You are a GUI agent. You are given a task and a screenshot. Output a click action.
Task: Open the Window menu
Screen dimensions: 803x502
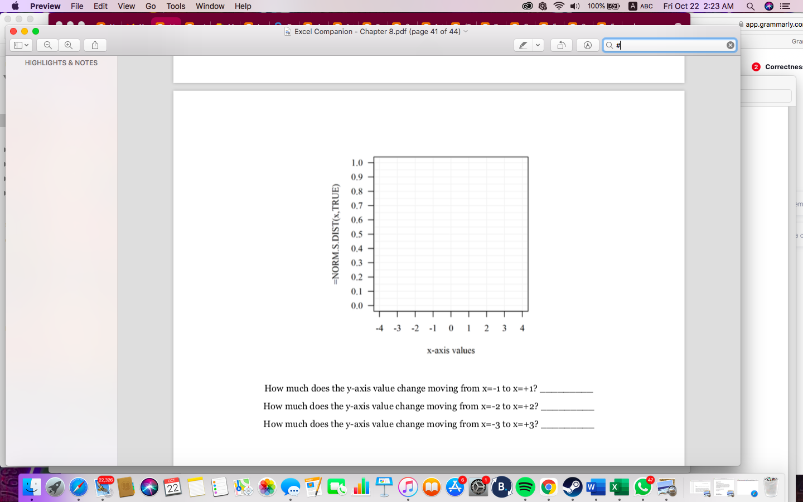pyautogui.click(x=210, y=6)
